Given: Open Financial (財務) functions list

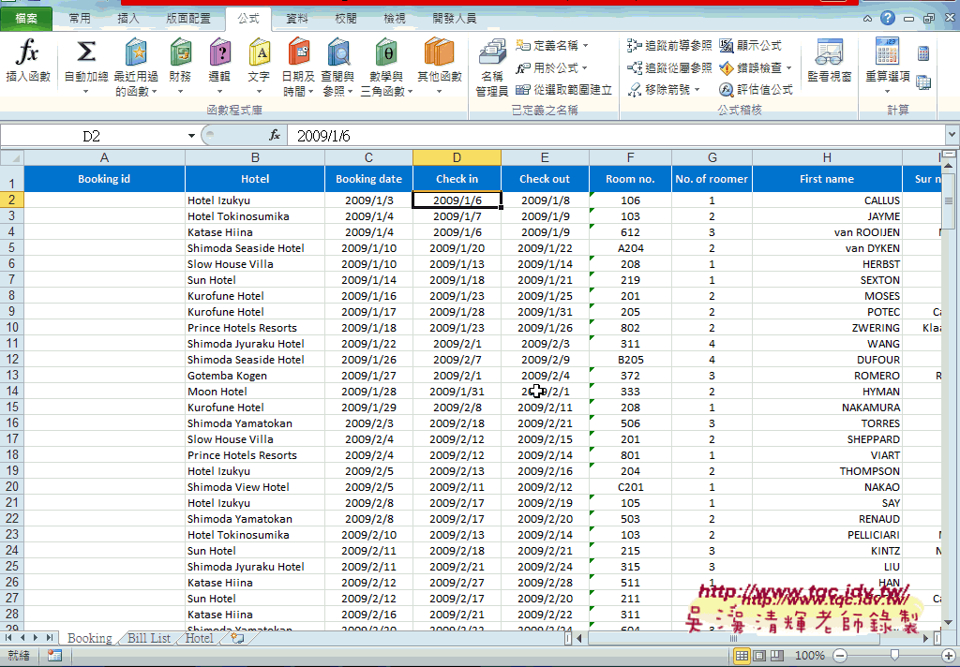Looking at the screenshot, I should point(180,67).
